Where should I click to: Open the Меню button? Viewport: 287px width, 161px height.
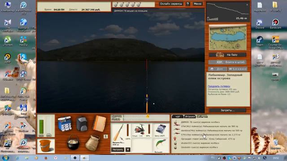point(197,4)
